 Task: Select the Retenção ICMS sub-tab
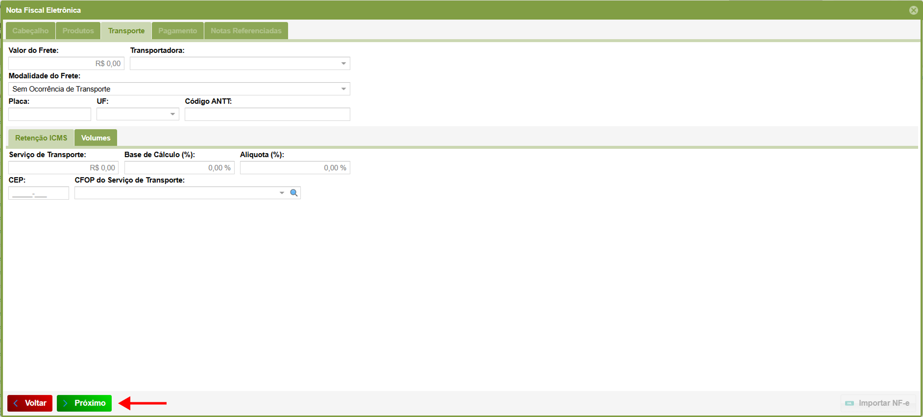click(41, 138)
